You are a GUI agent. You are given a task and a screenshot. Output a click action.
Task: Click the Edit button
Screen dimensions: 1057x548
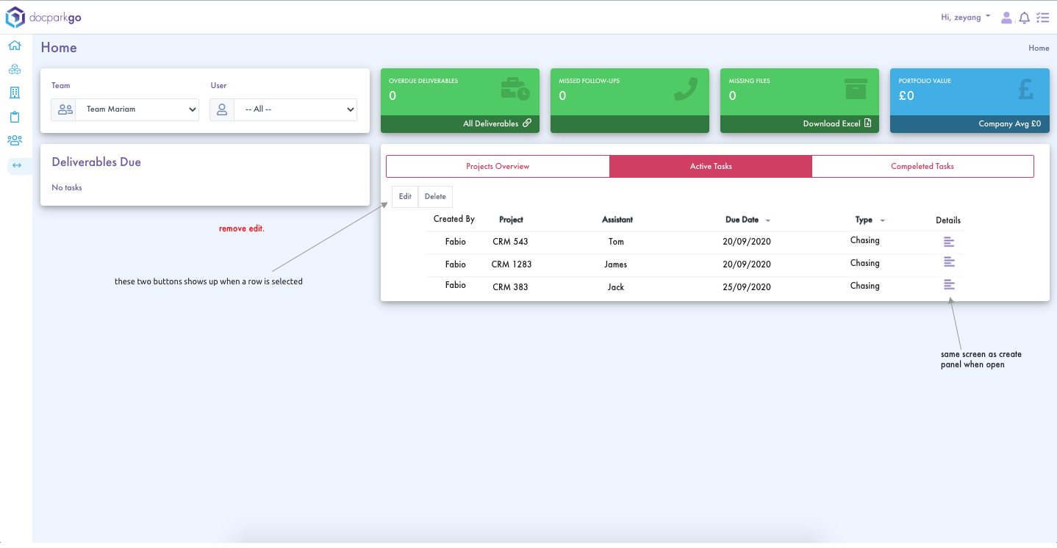405,197
